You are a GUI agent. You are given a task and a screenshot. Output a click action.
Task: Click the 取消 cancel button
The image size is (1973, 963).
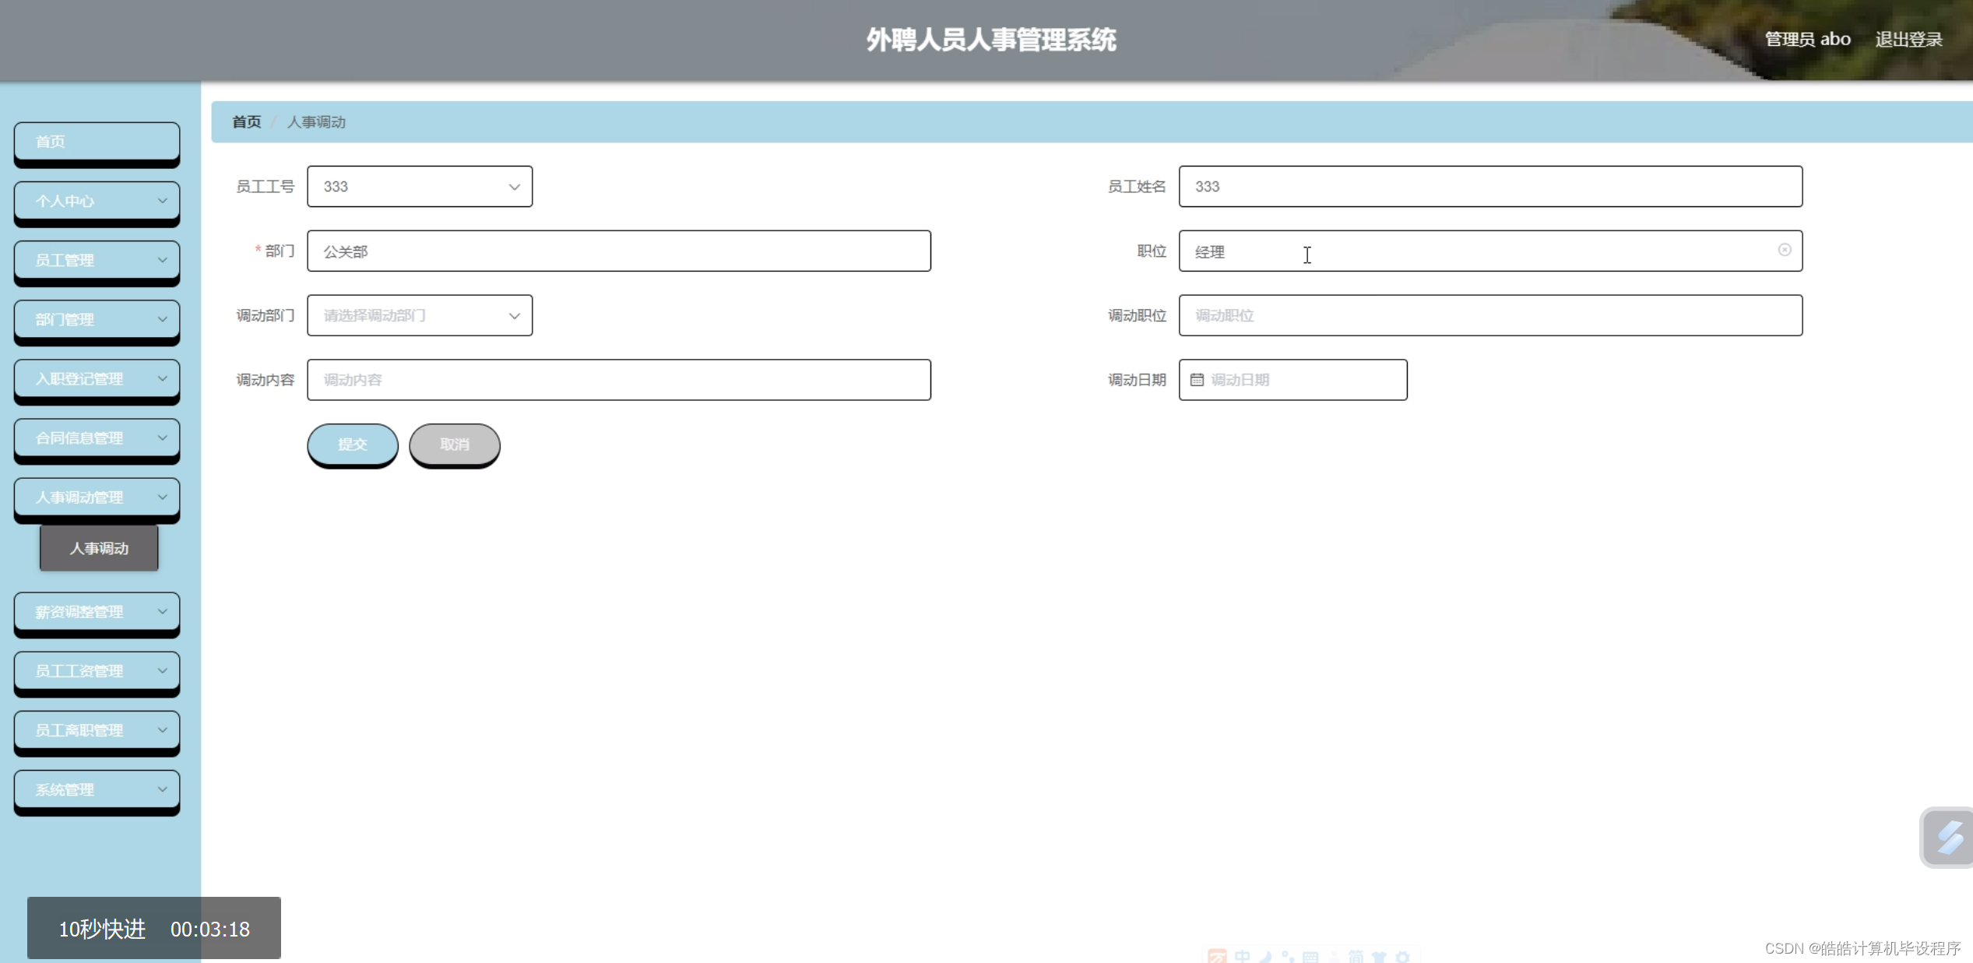[x=454, y=444]
